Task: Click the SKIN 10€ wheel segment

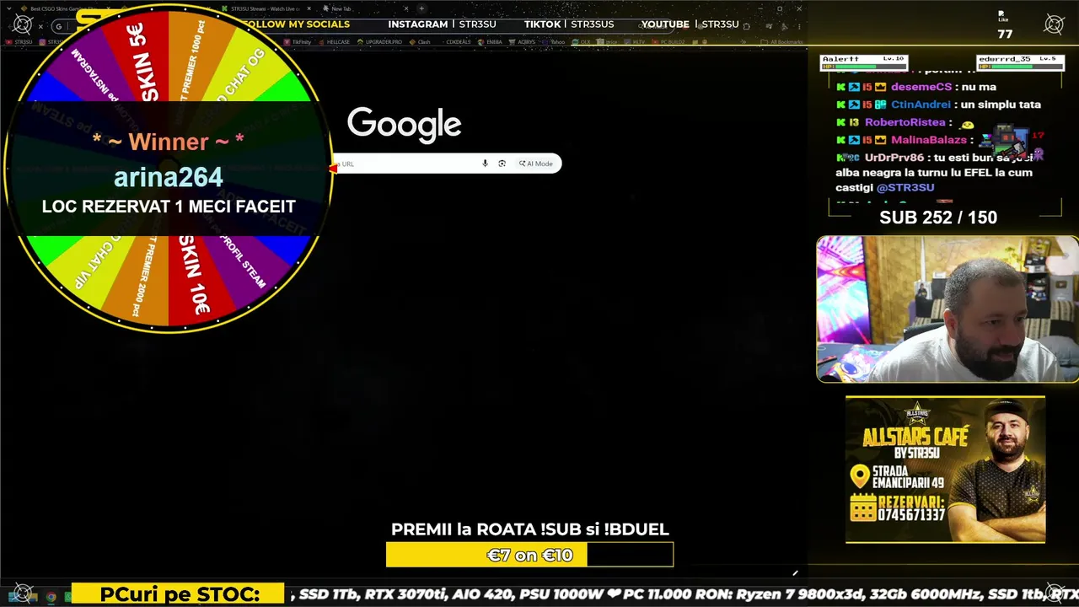Action: (x=193, y=278)
